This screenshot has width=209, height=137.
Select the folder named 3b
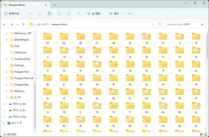97,66
